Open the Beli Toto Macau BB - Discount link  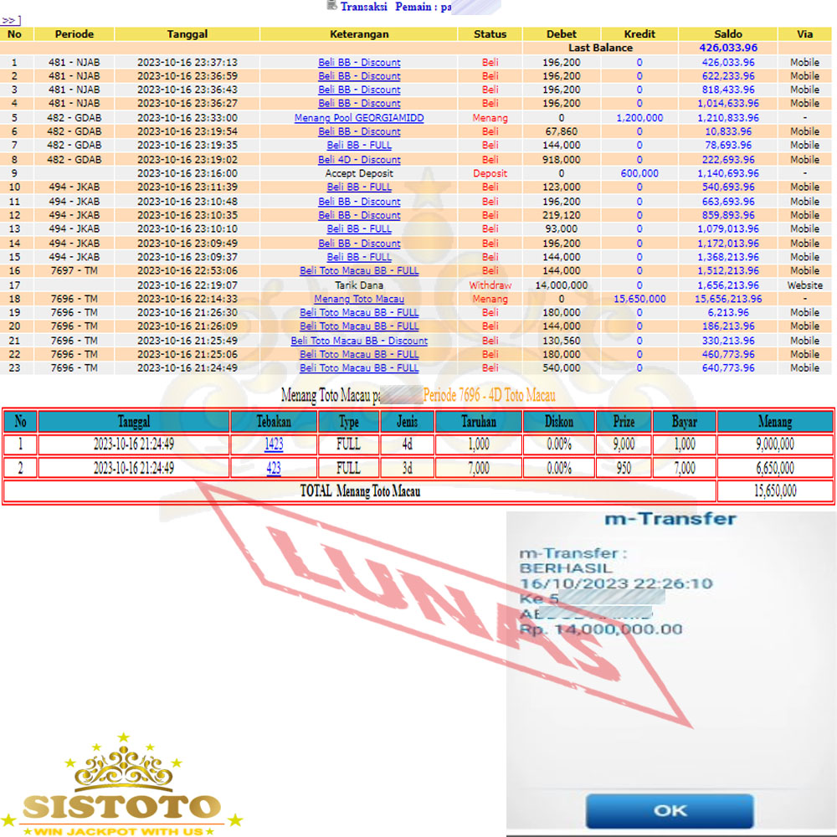pos(359,341)
